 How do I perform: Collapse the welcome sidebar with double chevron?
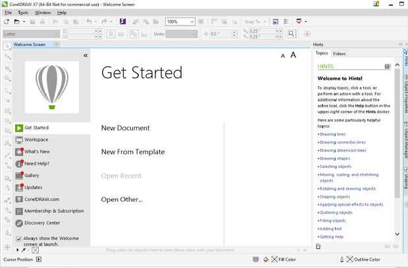[x=86, y=55]
